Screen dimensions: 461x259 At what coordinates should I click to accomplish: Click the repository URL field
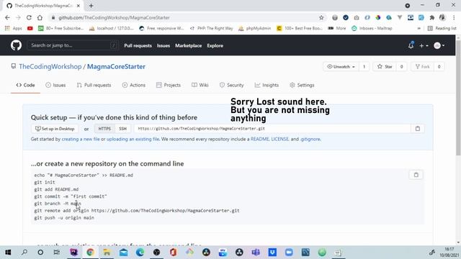coord(272,129)
